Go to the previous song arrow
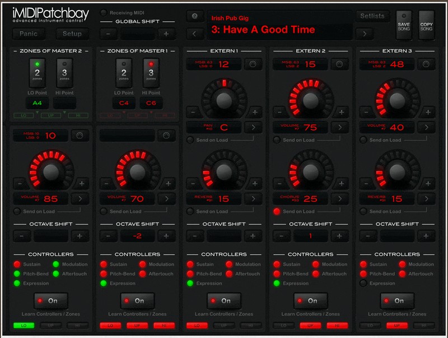448x338 pixels. point(194,34)
